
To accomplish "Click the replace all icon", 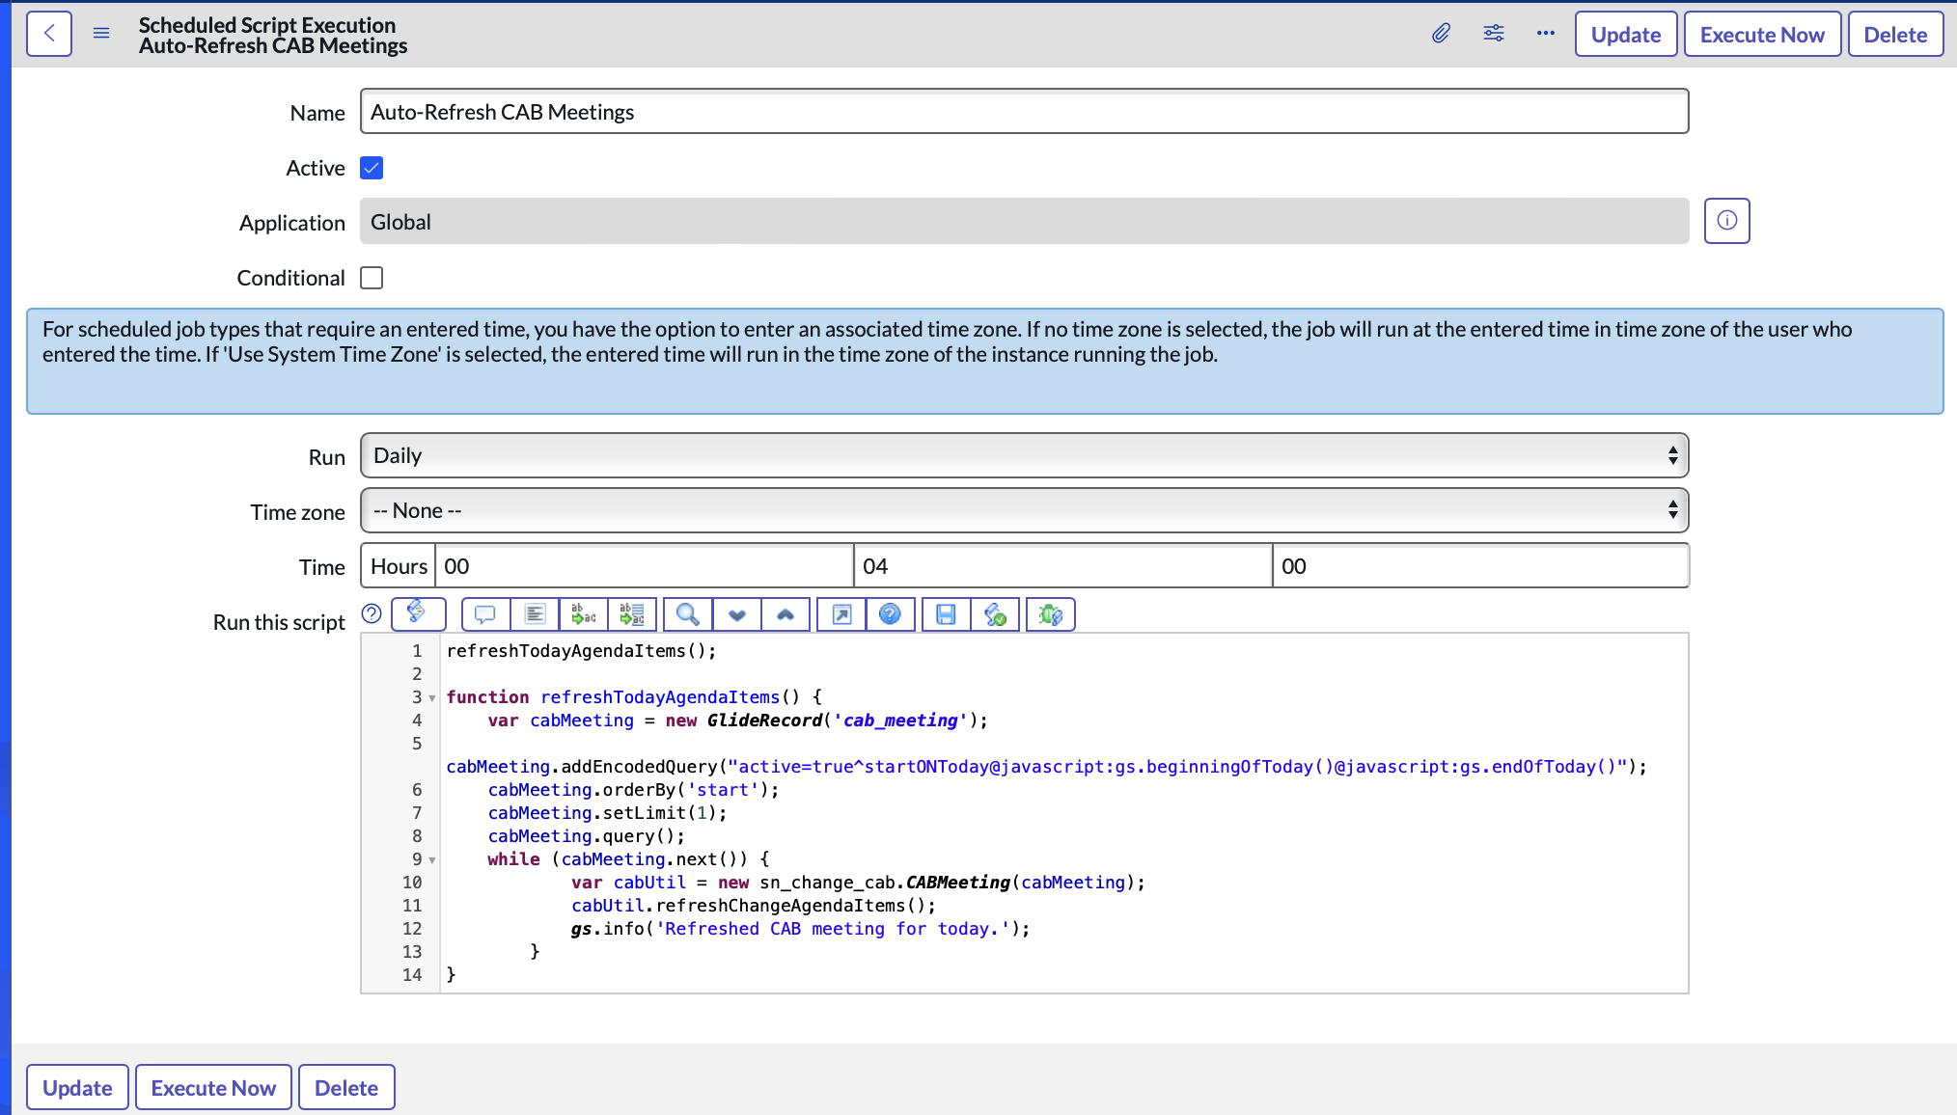I will [632, 614].
